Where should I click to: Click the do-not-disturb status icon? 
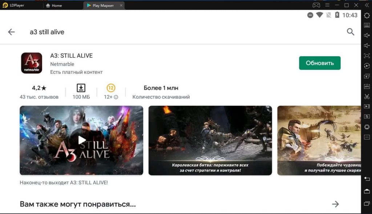tap(310, 15)
